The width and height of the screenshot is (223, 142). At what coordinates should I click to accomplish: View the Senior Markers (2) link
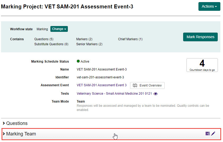pyautogui.click(x=89, y=44)
